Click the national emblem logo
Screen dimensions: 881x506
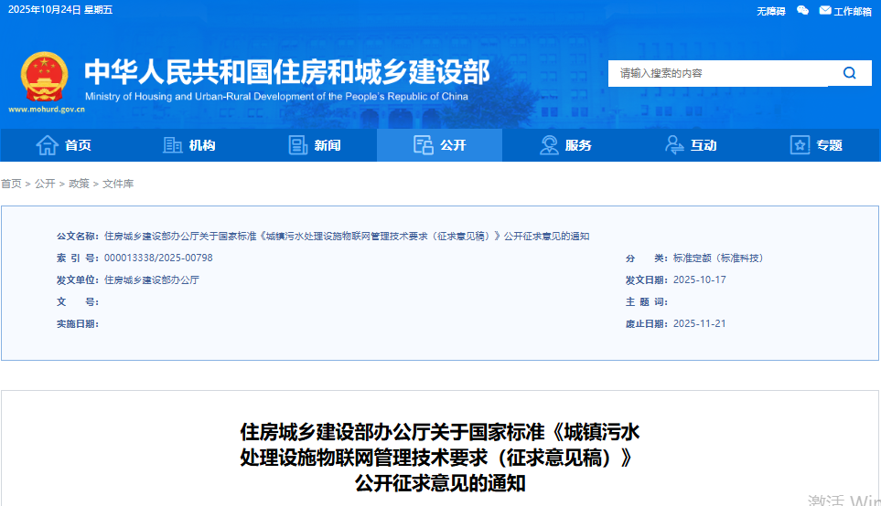[45, 76]
